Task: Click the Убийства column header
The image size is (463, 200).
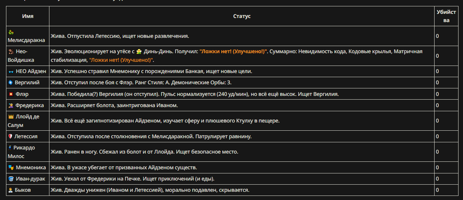Action: point(446,16)
